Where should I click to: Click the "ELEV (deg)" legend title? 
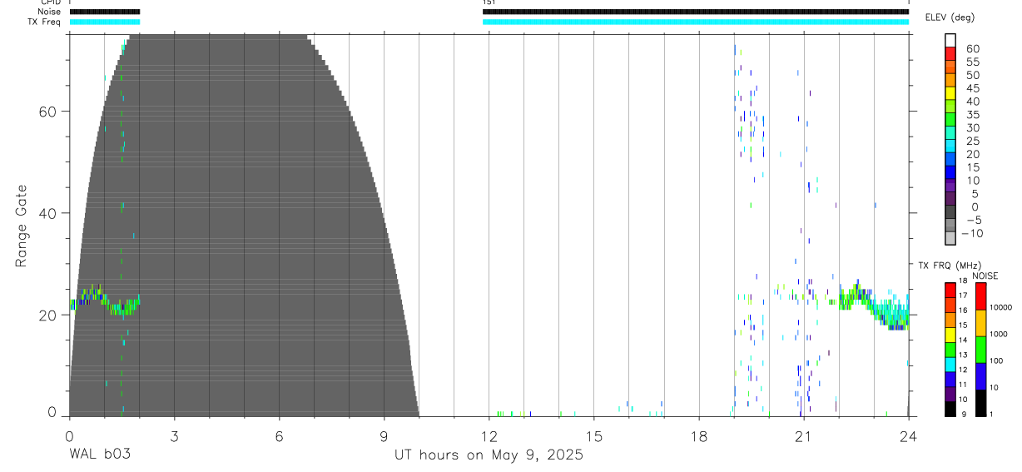click(x=950, y=17)
